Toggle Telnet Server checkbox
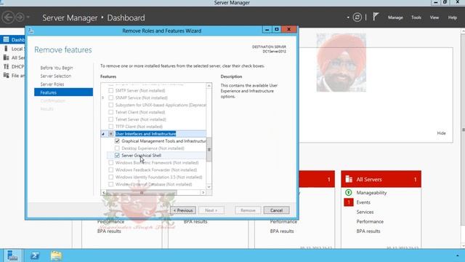This screenshot has width=465, height=262. (x=110, y=119)
